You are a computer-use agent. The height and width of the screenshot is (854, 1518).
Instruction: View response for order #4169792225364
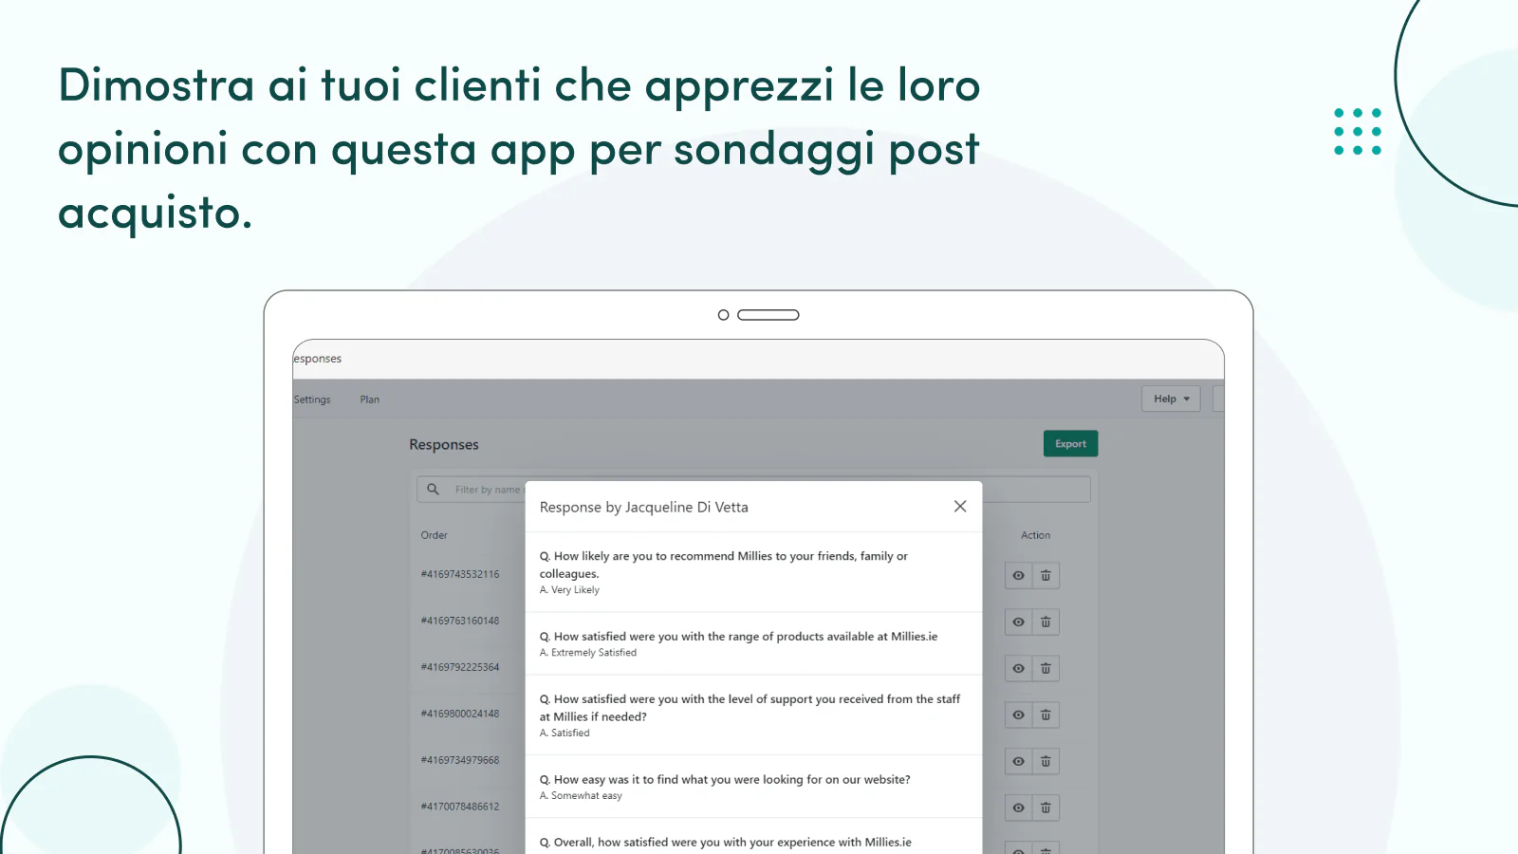(1018, 669)
